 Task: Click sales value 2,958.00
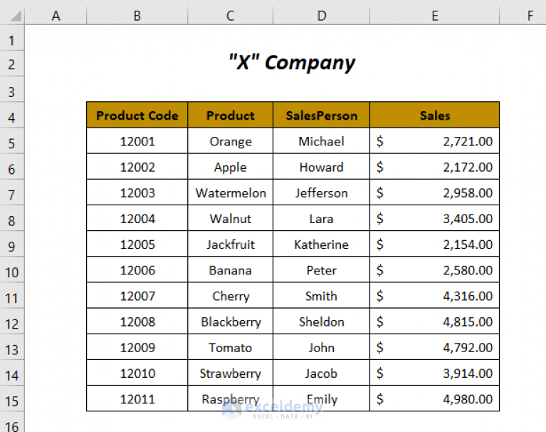pos(434,192)
